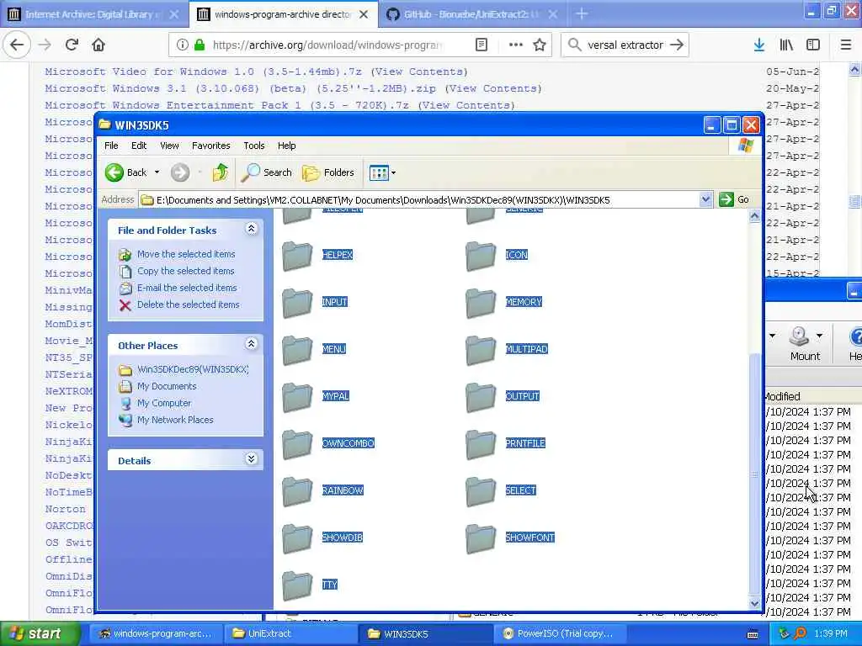Image resolution: width=862 pixels, height=646 pixels.
Task: Select the MYPAL folder icon
Action: 297,397
